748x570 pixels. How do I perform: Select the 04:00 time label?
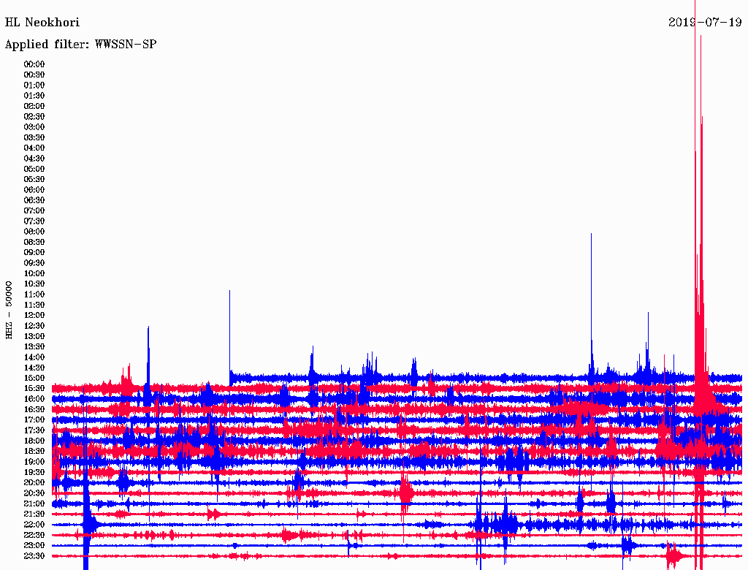pyautogui.click(x=34, y=148)
